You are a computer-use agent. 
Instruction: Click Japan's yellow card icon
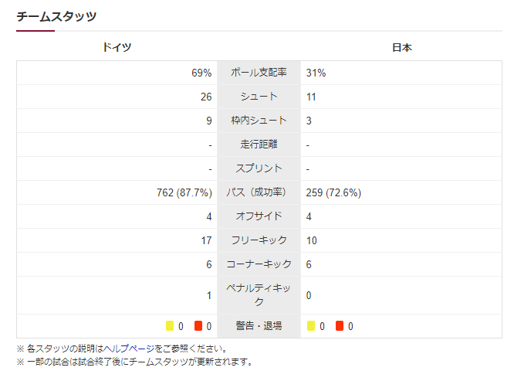tap(311, 326)
